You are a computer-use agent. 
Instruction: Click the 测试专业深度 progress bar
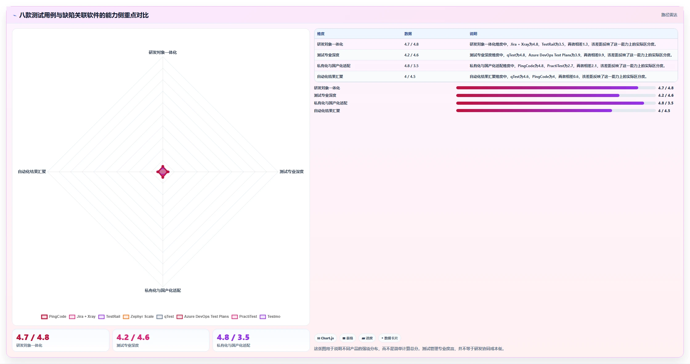[556, 95]
